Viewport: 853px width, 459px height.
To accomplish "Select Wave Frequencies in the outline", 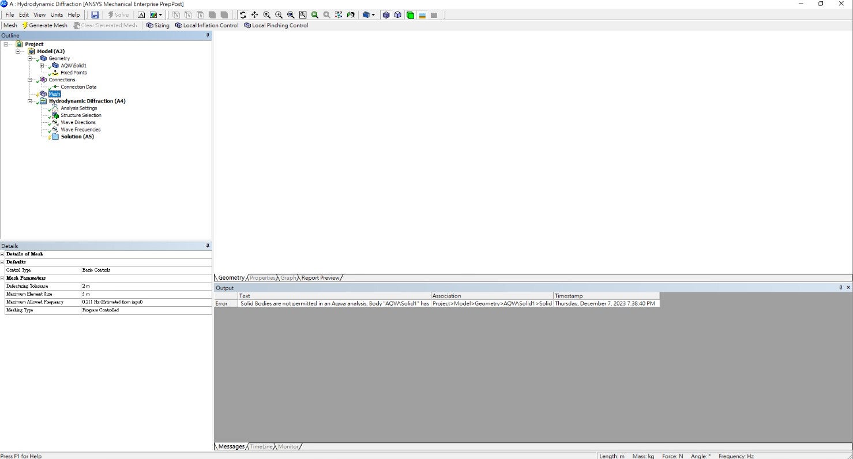I will tap(80, 130).
